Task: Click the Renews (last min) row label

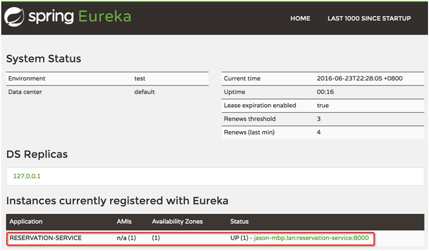Action: point(249,132)
